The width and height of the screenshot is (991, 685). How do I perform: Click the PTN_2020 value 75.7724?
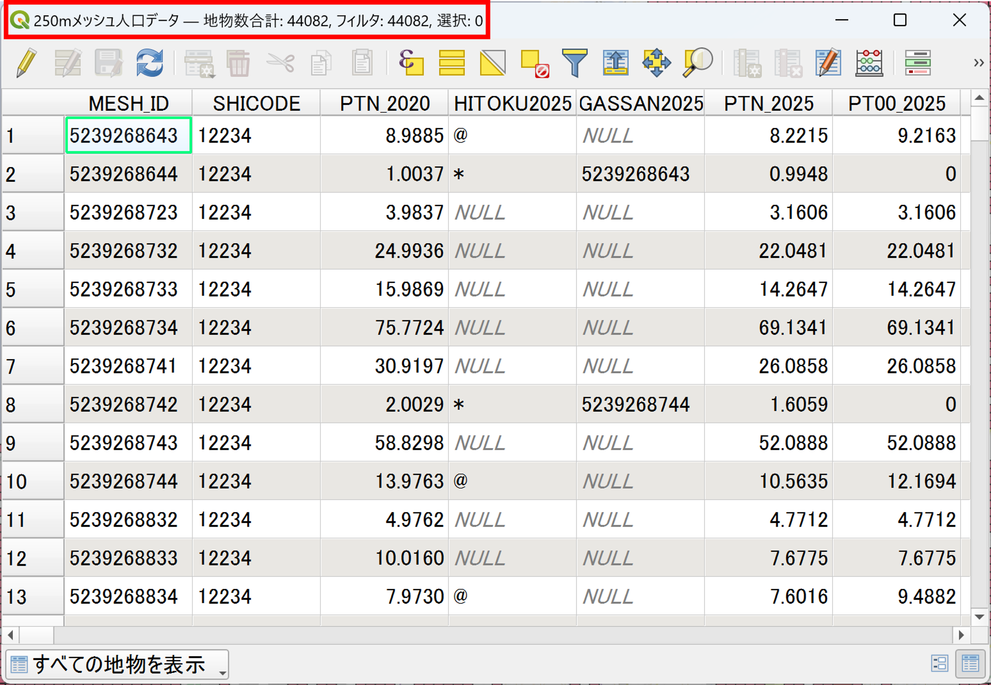[x=385, y=327]
